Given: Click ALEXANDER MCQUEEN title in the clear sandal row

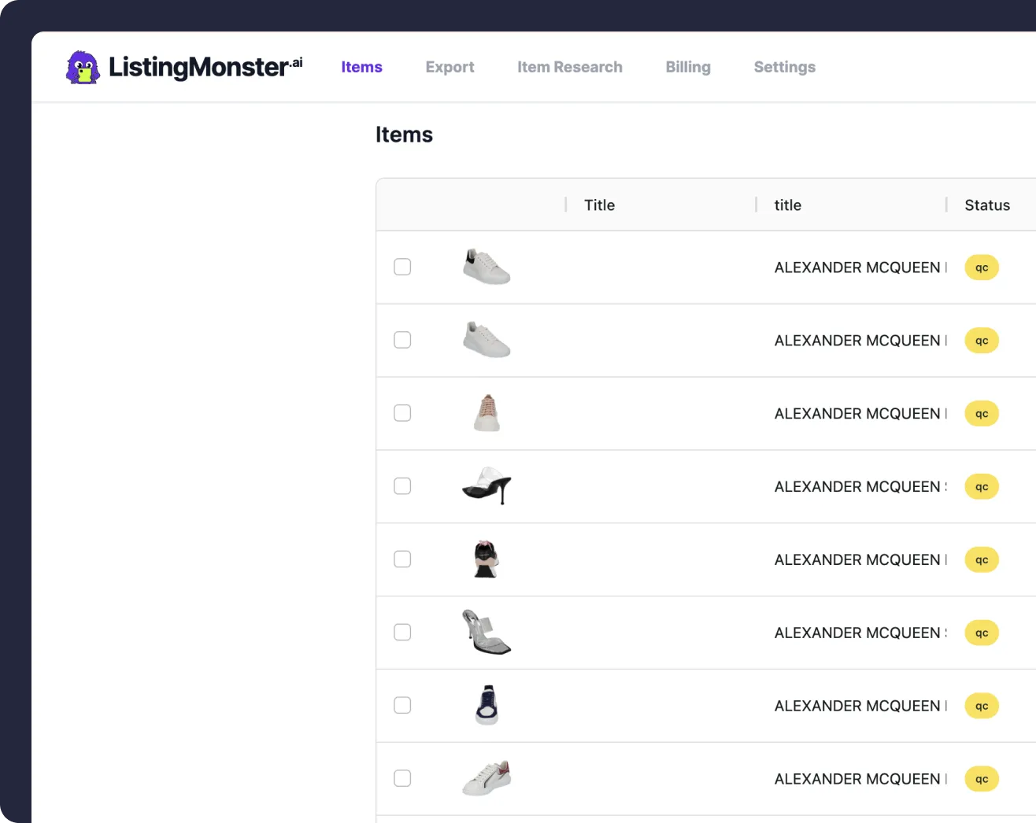Looking at the screenshot, I should (860, 633).
